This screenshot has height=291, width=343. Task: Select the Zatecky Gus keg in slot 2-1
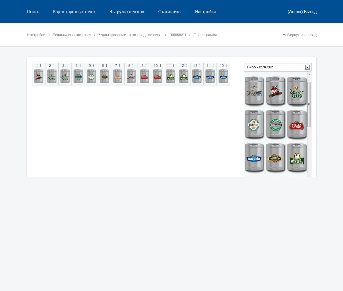52,76
